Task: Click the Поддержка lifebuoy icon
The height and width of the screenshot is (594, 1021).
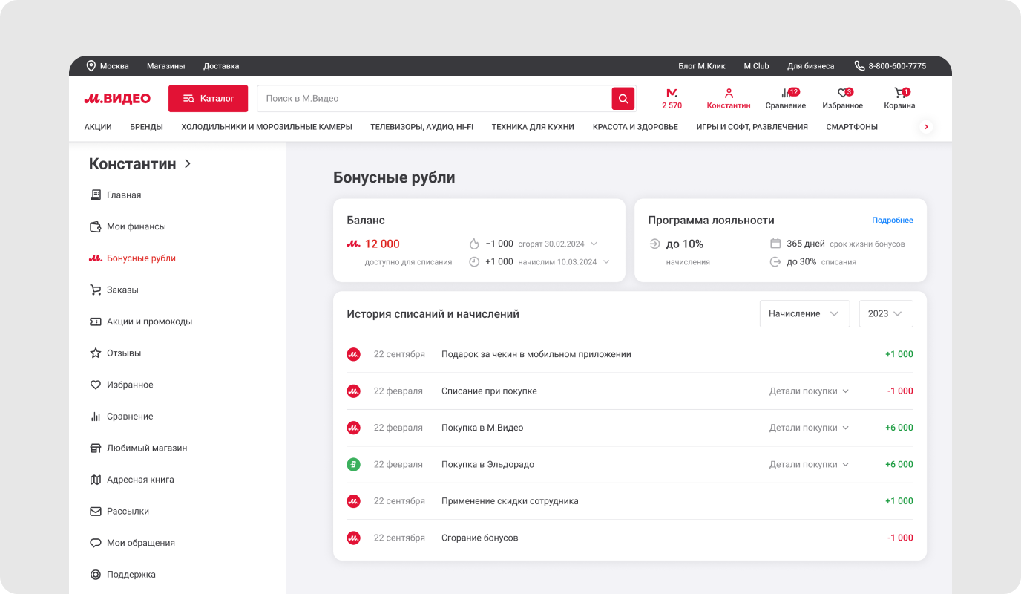Action: click(x=96, y=575)
